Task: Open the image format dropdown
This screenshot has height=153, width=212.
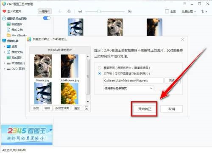Action: (128, 88)
